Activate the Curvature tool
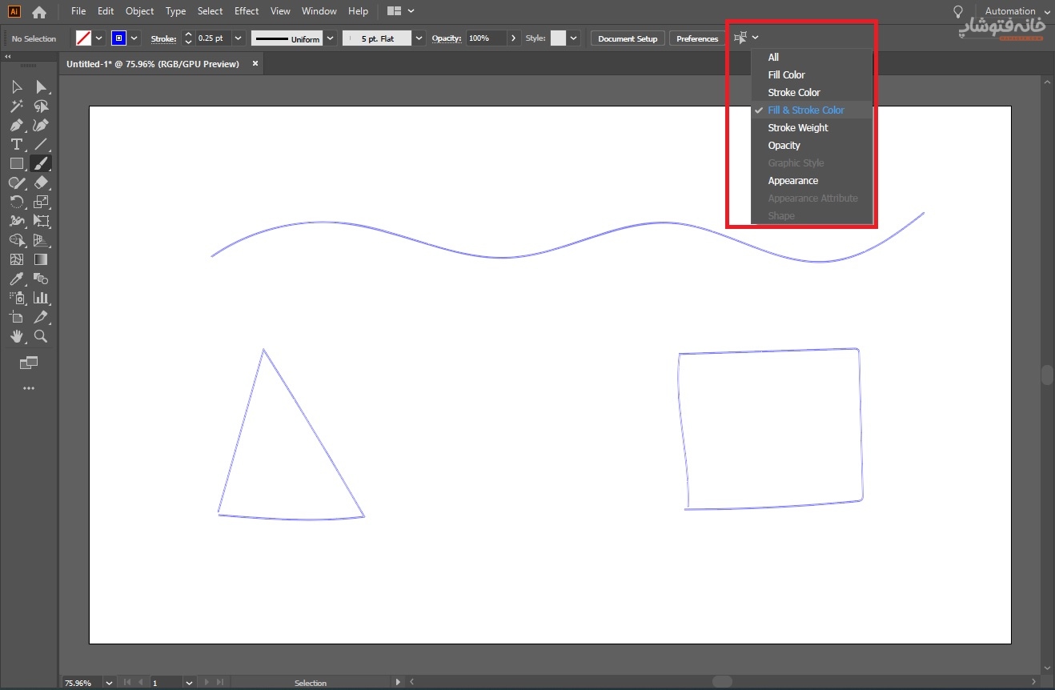Screen dimensions: 1055x690 point(41,125)
